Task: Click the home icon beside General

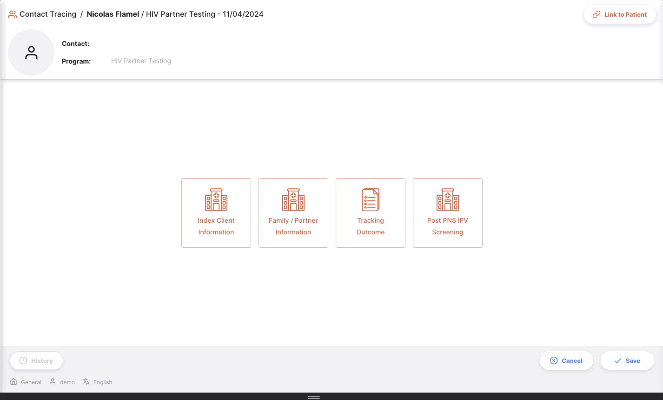Action: (13, 382)
